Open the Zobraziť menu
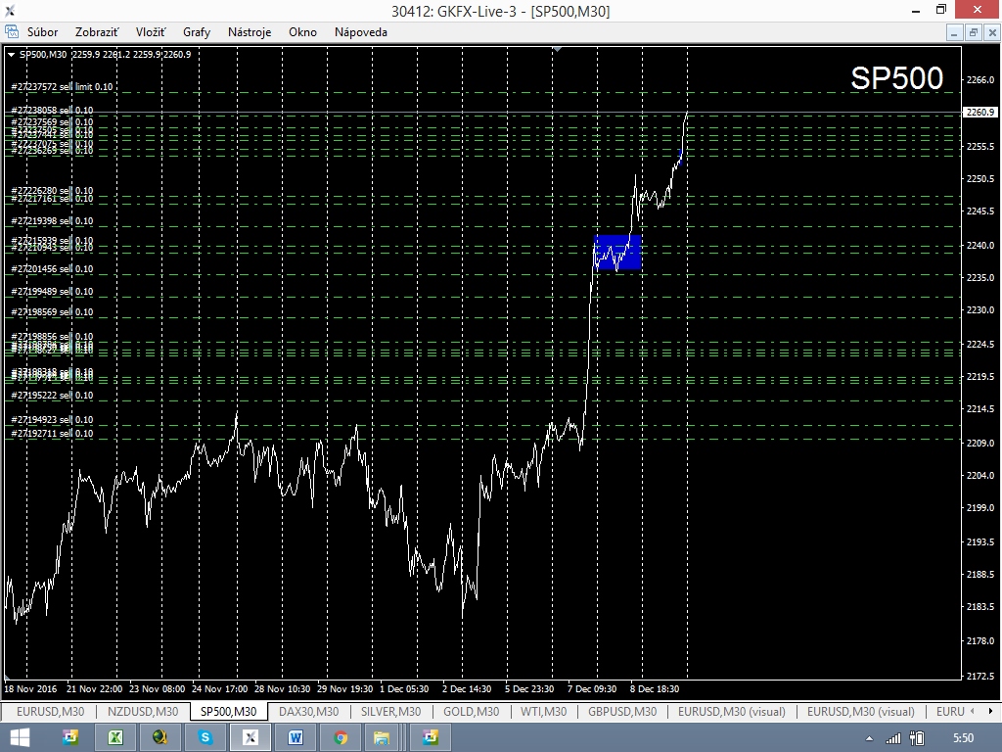The height and width of the screenshot is (752, 1002). [x=97, y=32]
